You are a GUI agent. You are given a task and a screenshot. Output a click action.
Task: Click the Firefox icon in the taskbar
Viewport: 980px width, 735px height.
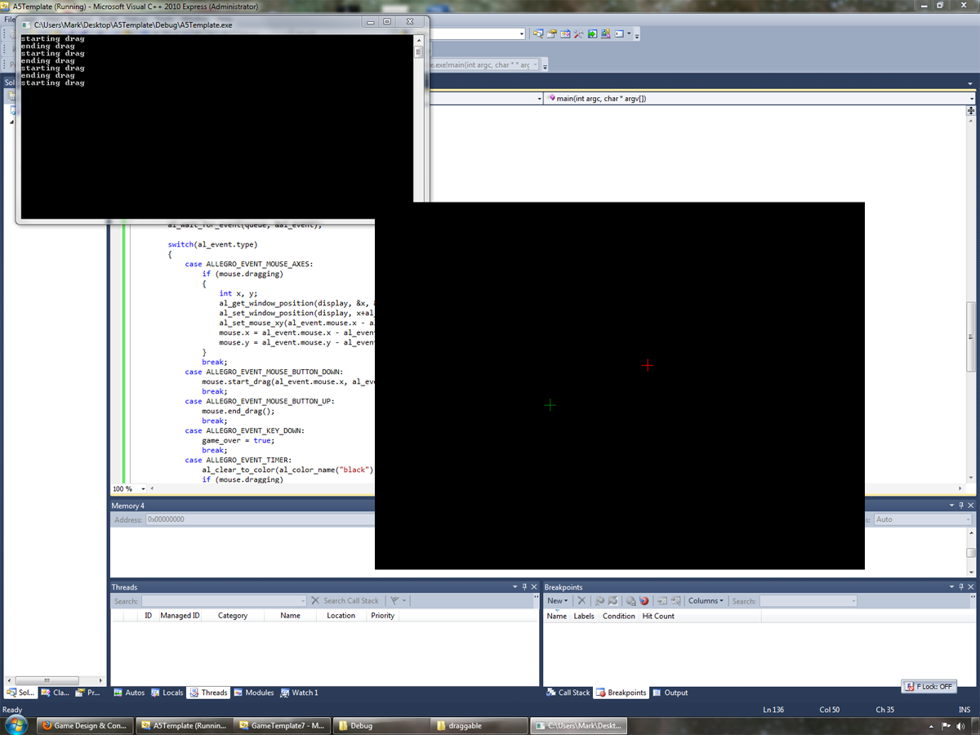coord(47,725)
